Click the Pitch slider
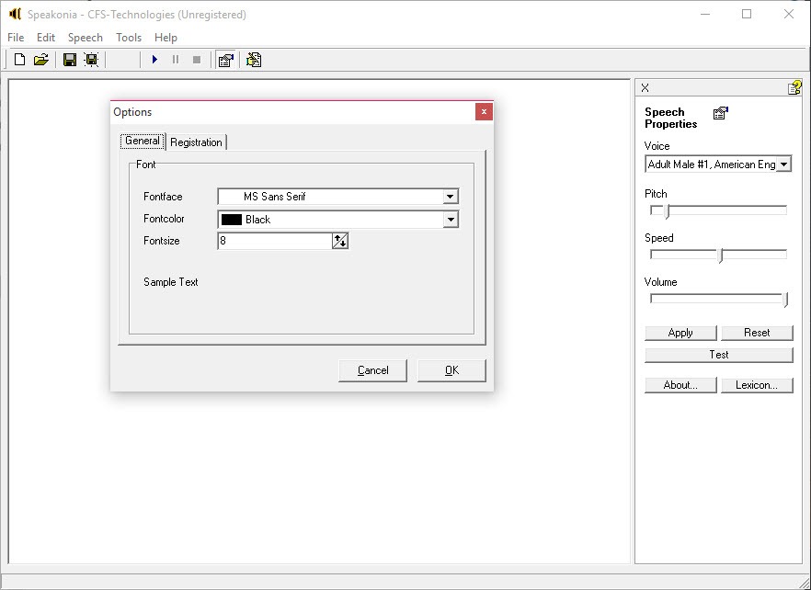The width and height of the screenshot is (811, 590). click(x=718, y=210)
